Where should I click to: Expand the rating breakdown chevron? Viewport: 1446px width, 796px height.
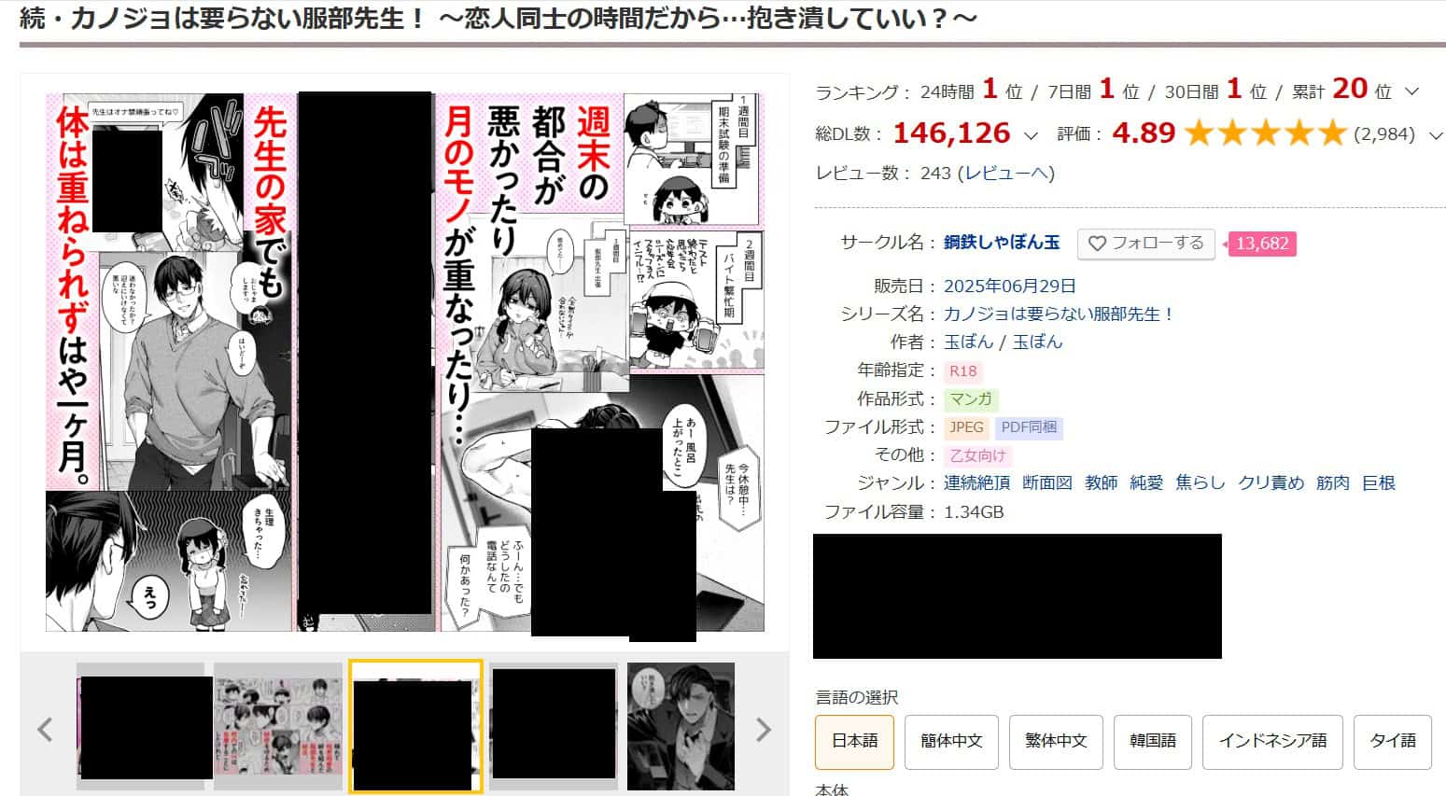(1435, 135)
